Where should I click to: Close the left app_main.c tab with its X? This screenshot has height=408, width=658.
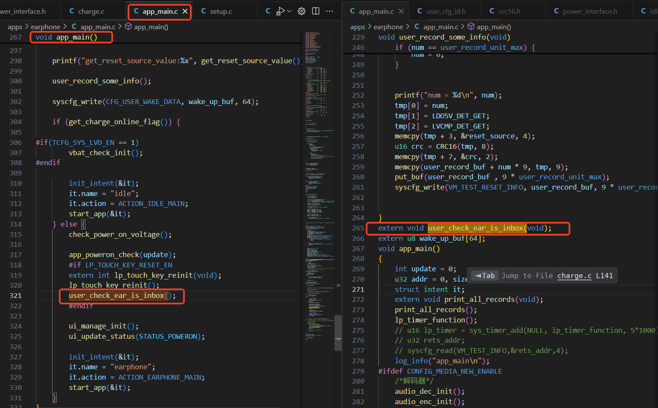tap(185, 11)
